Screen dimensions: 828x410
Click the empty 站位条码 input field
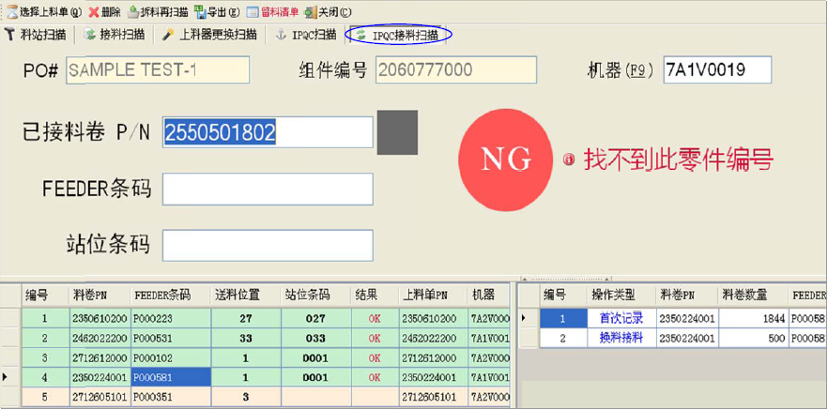268,246
